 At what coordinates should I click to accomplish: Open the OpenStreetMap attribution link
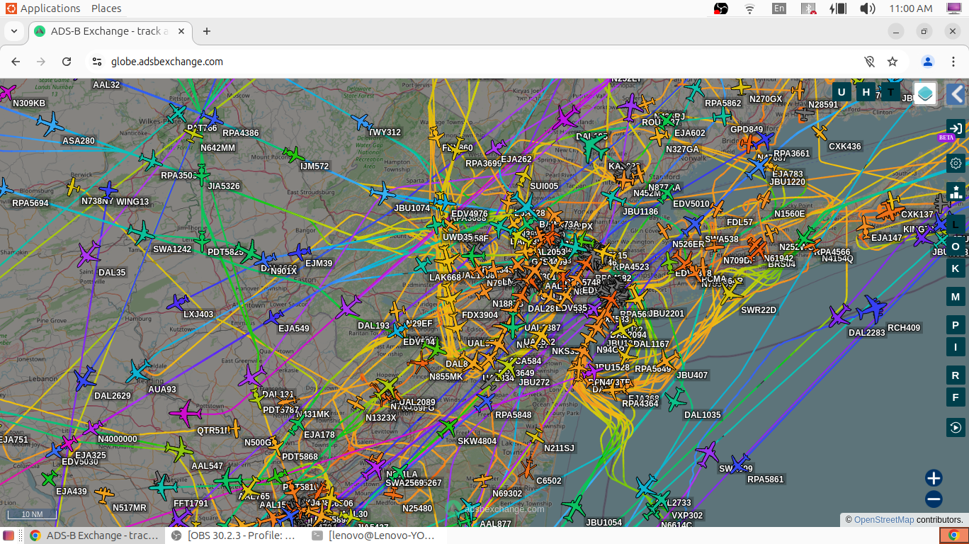(x=884, y=520)
